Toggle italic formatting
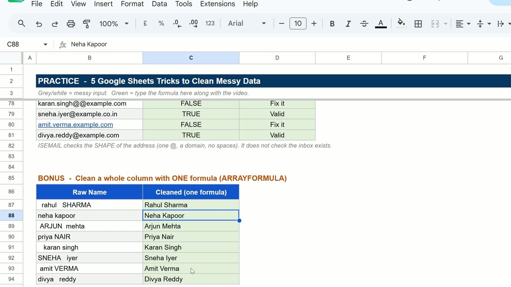The height and width of the screenshot is (287, 511). pyautogui.click(x=348, y=24)
